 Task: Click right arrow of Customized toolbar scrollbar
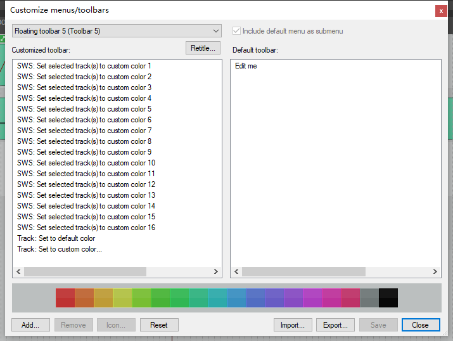(216, 272)
